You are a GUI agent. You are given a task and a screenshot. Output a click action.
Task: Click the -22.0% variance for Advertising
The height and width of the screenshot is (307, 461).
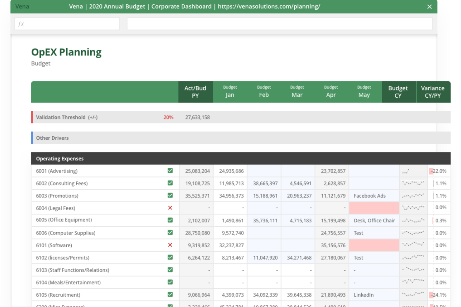pos(439,171)
